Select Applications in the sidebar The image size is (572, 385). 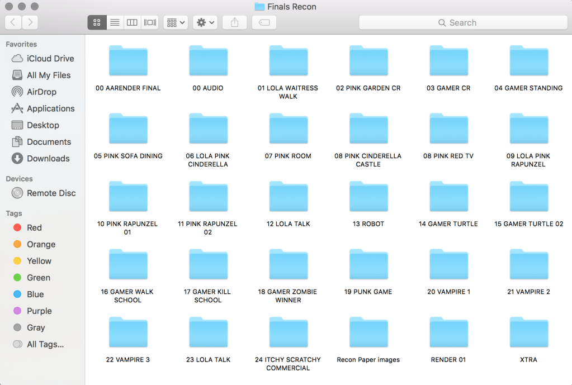50,108
